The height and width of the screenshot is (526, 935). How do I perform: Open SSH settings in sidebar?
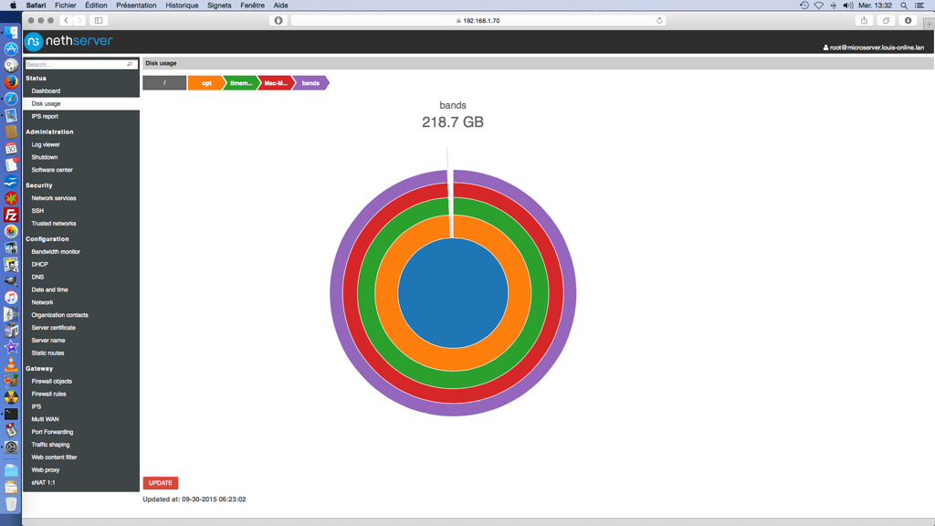pos(37,211)
